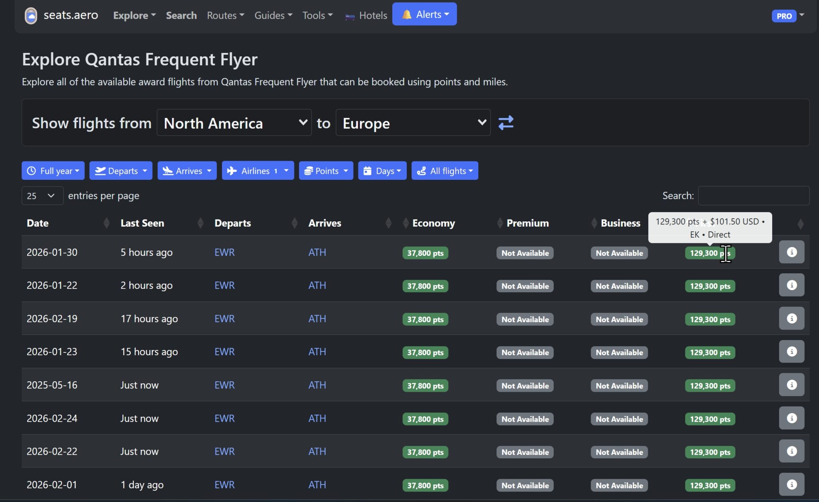The height and width of the screenshot is (502, 819).
Task: Change the North America origin select
Action: [234, 123]
